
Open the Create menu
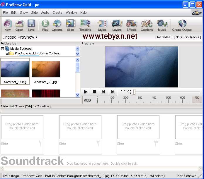point(57,13)
